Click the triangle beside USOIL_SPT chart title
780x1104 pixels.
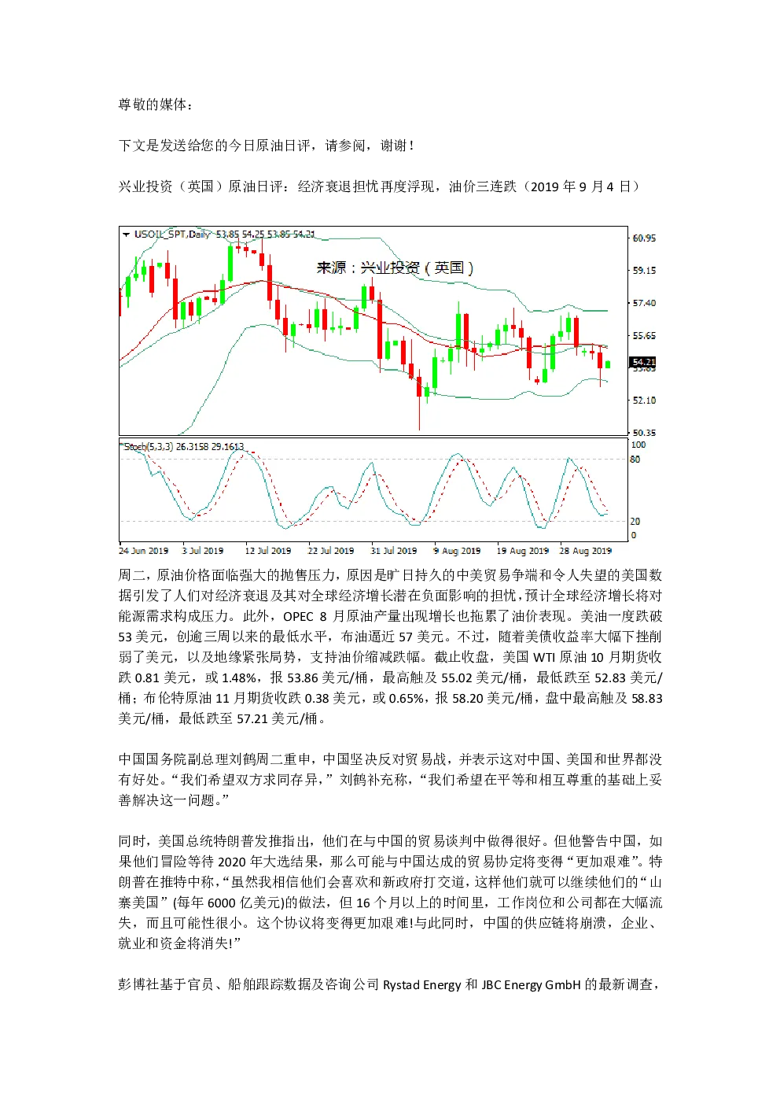click(126, 234)
